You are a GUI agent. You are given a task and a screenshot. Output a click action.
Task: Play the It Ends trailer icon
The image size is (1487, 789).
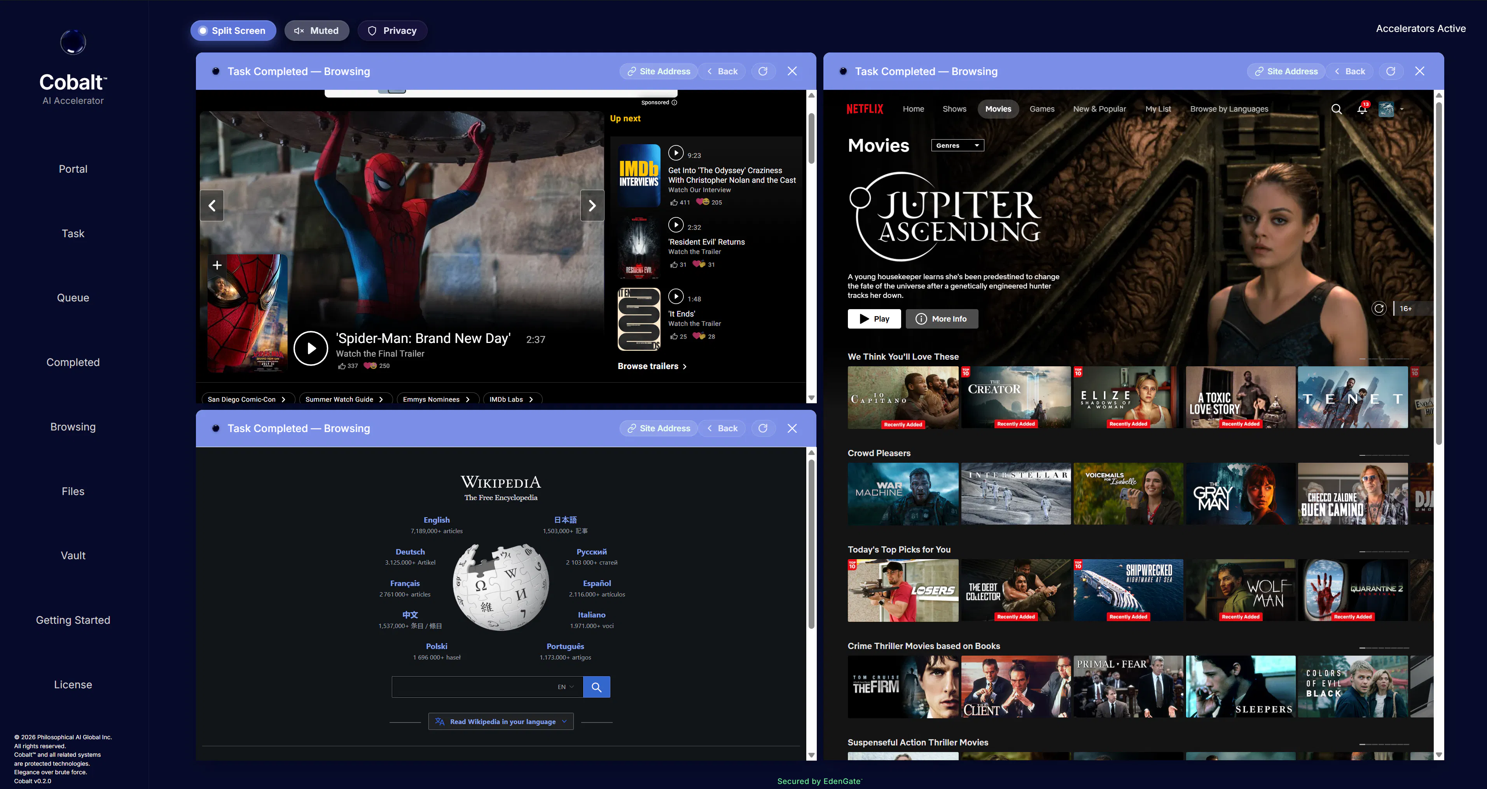pyautogui.click(x=675, y=296)
